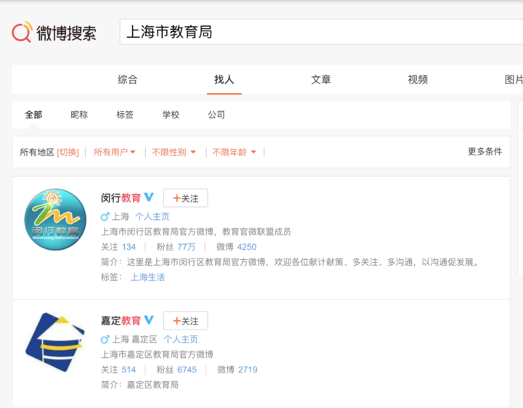Follow 嘉定教育 with the +关注 button
This screenshot has width=523, height=408.
[x=185, y=321]
